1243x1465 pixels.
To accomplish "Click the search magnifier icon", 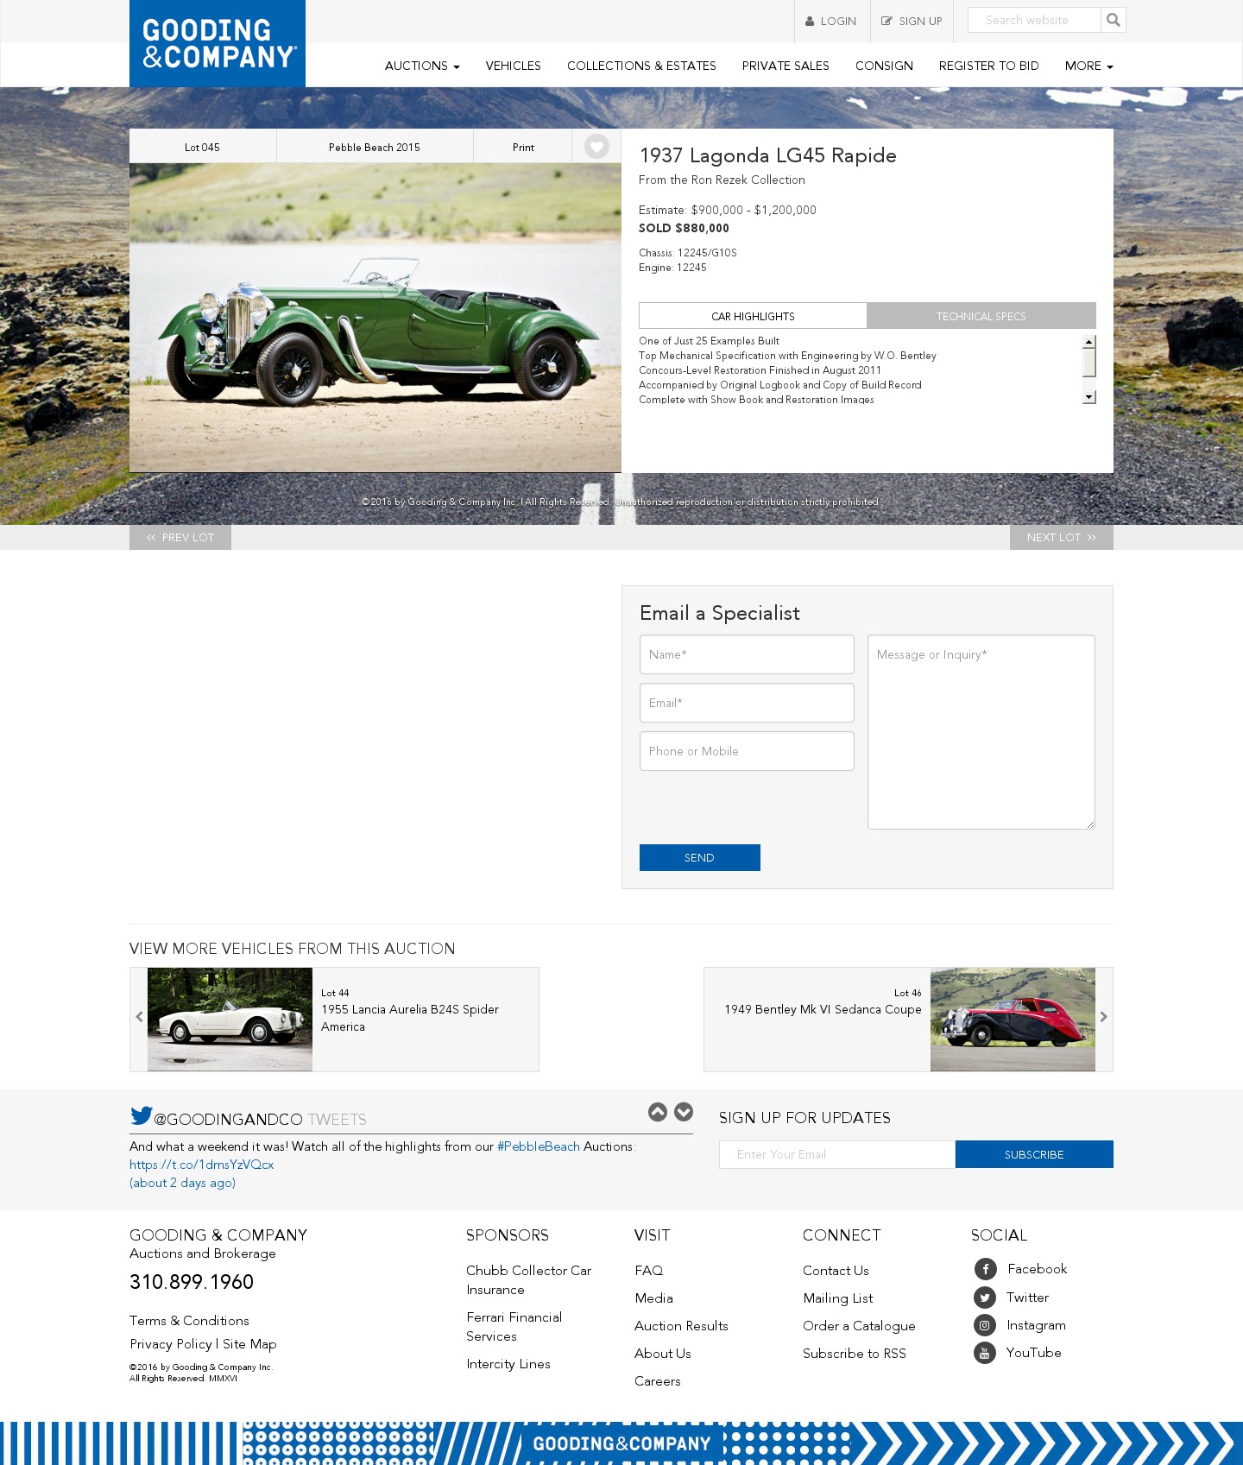I will [x=1114, y=20].
